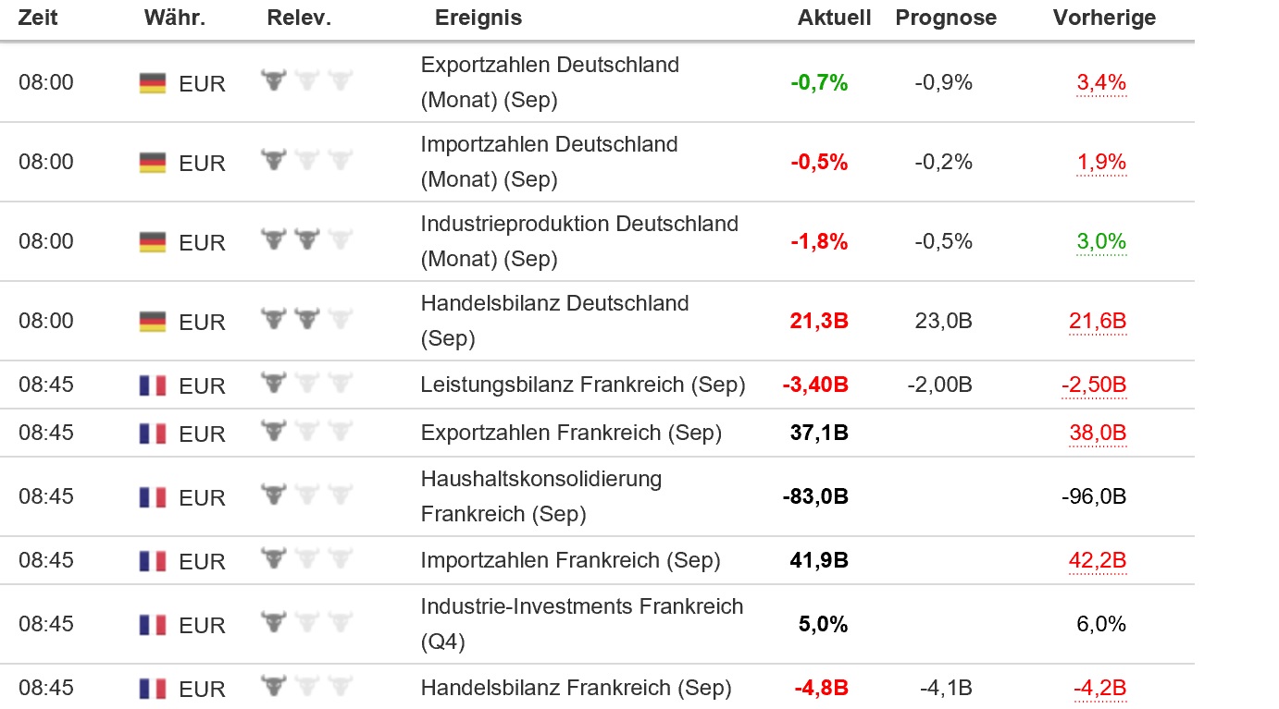Screen dimensions: 1279x709
Task: Click the bull relevance icons for Industrieproduktion Deutschland
Action: 307,240
